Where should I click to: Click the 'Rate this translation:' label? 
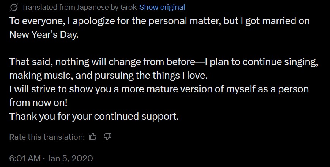47,137
